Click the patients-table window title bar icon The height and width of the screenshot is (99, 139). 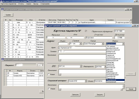(x=2, y=10)
